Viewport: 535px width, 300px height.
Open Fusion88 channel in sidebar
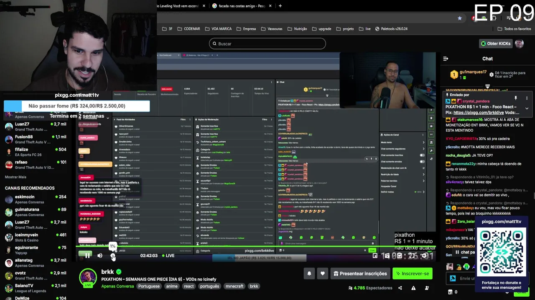click(x=36, y=139)
